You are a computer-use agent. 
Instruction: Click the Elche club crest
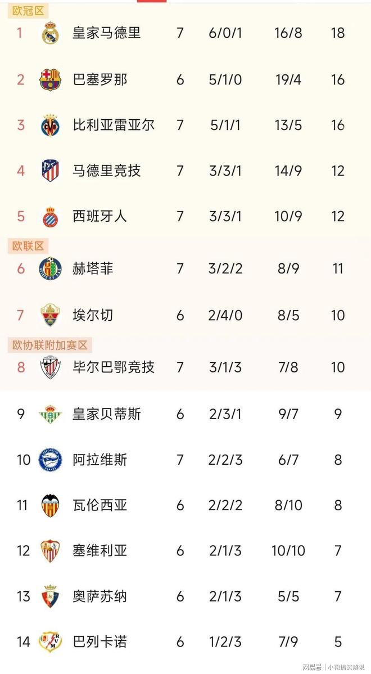pyautogui.click(x=50, y=315)
